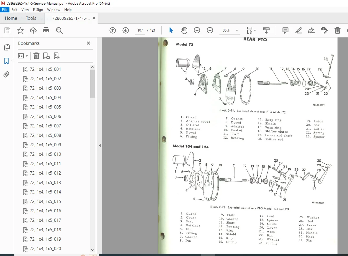Open the Sign document pen icon

[x=311, y=30]
